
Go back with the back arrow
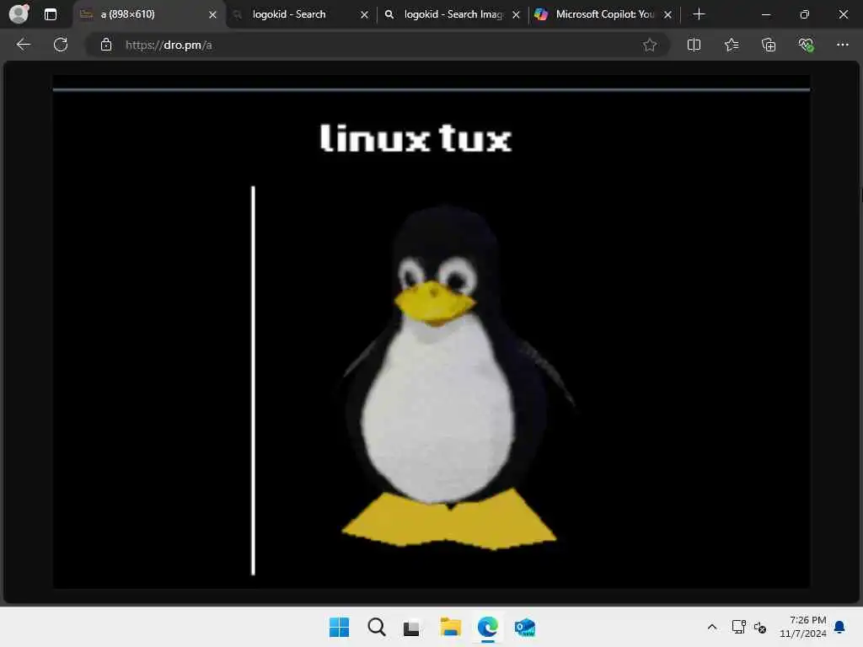[x=23, y=45]
